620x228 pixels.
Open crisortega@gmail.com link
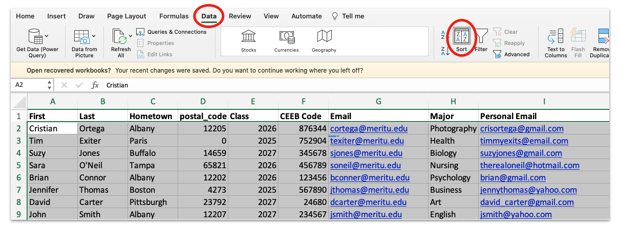[x=522, y=128]
